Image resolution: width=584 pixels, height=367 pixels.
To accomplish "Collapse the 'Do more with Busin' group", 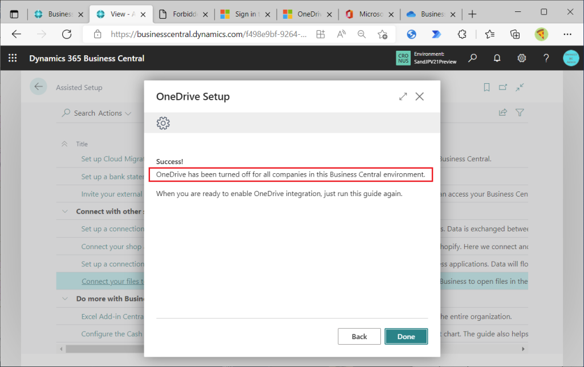I will point(65,299).
